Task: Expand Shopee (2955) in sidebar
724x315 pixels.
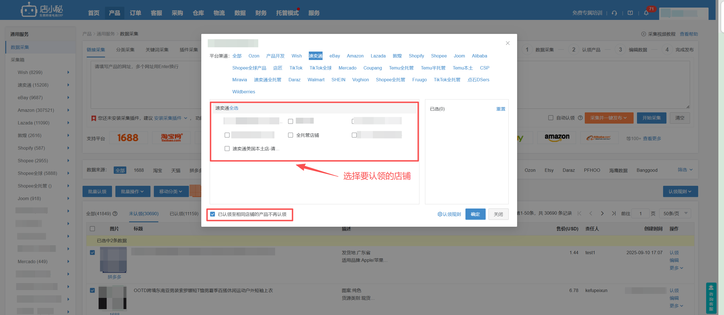Action: (x=68, y=161)
